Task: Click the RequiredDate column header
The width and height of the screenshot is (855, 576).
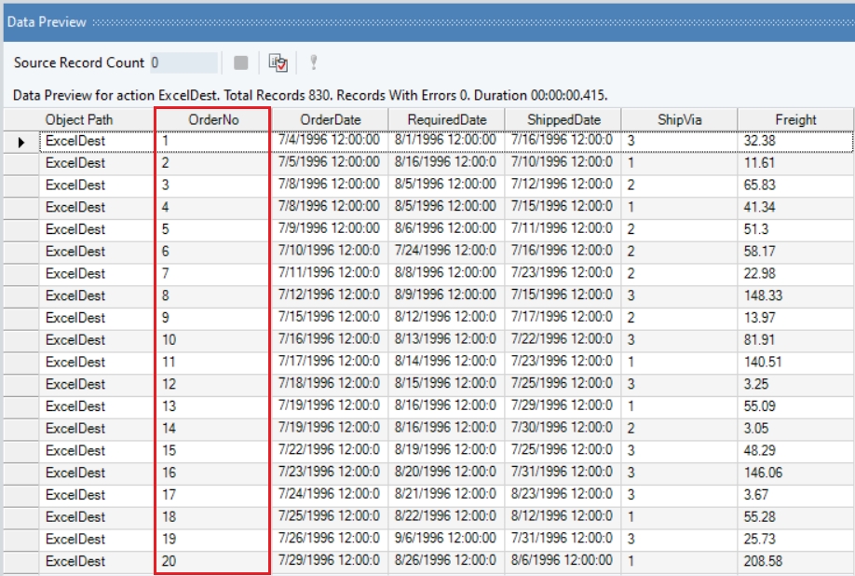Action: (447, 119)
